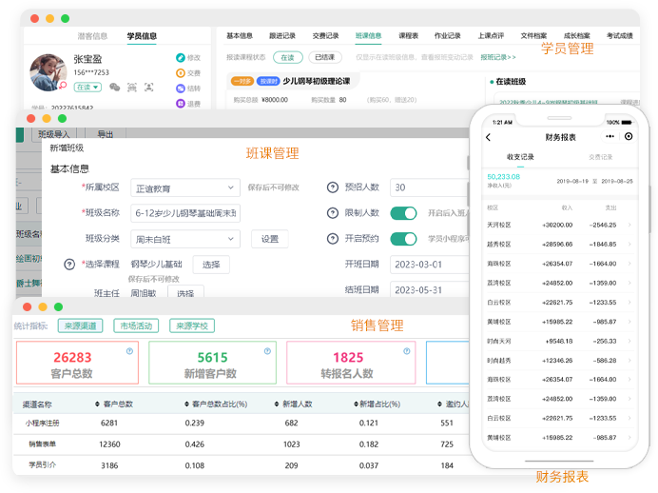Image resolution: width=658 pixels, height=493 pixels.
Task: Click the 学员引介 row in the channel table
Action: tap(242, 465)
